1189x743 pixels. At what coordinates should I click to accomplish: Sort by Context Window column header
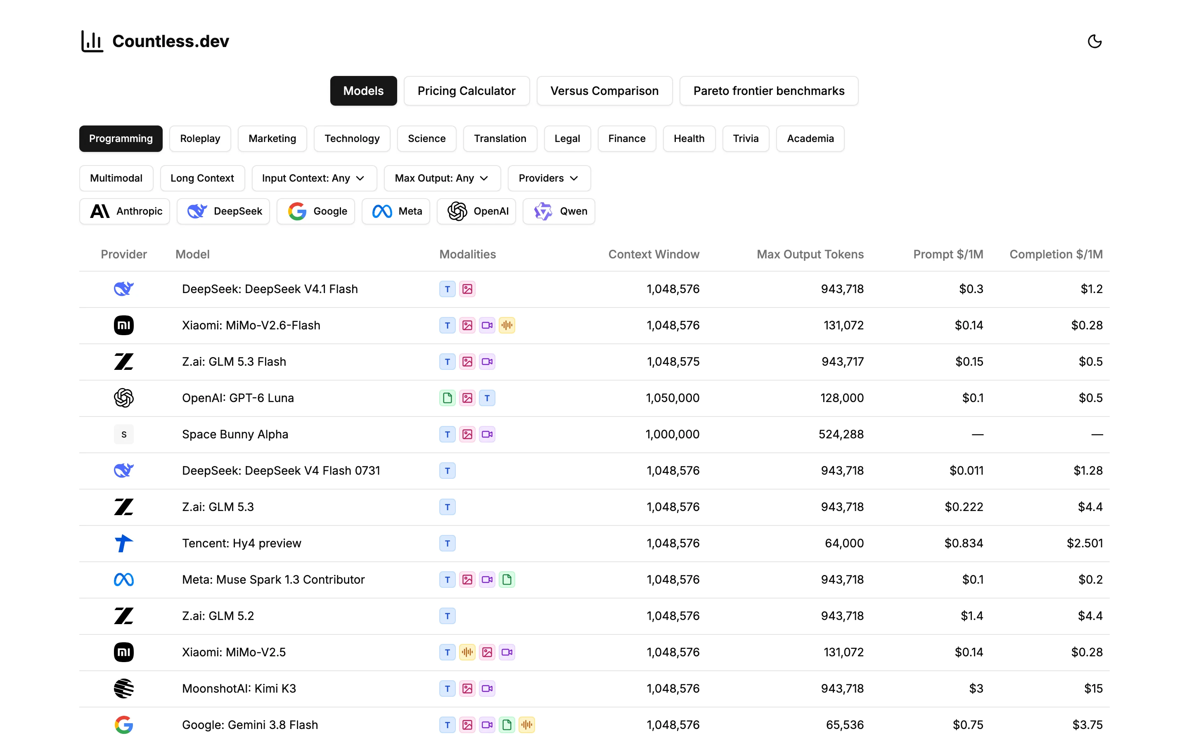point(654,254)
